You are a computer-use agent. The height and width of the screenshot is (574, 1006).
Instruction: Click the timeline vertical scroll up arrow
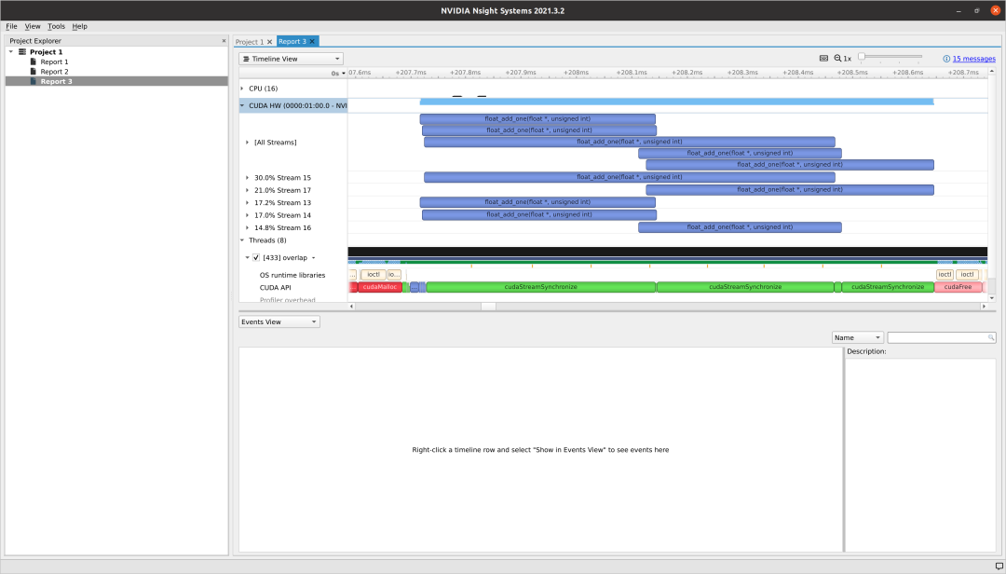pos(992,71)
